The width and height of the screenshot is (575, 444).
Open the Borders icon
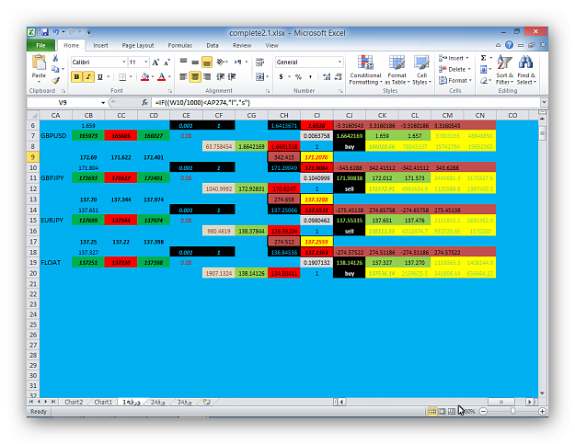point(122,77)
